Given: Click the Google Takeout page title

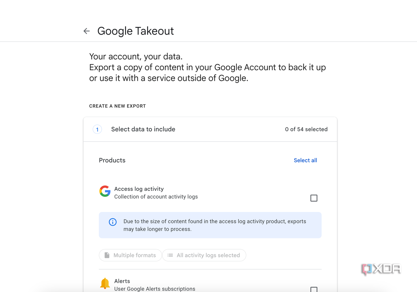Looking at the screenshot, I should [x=136, y=31].
